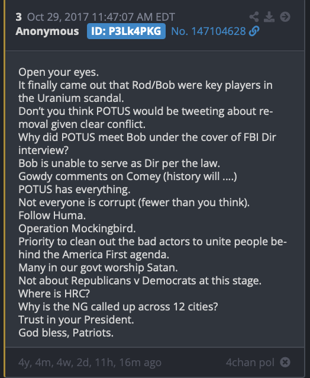Click the "Open your eyes." line

(x=59, y=72)
